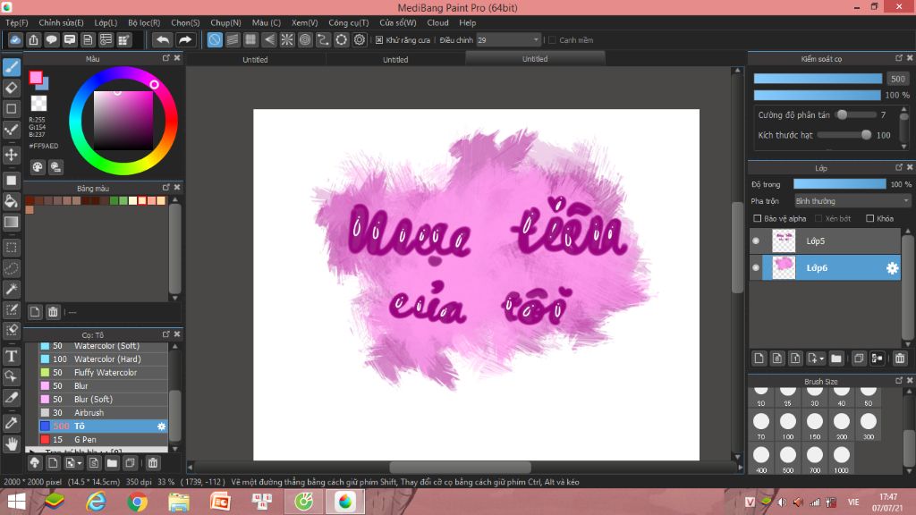Hide the Lớp5 layer
This screenshot has width=916, height=515.
pos(756,241)
